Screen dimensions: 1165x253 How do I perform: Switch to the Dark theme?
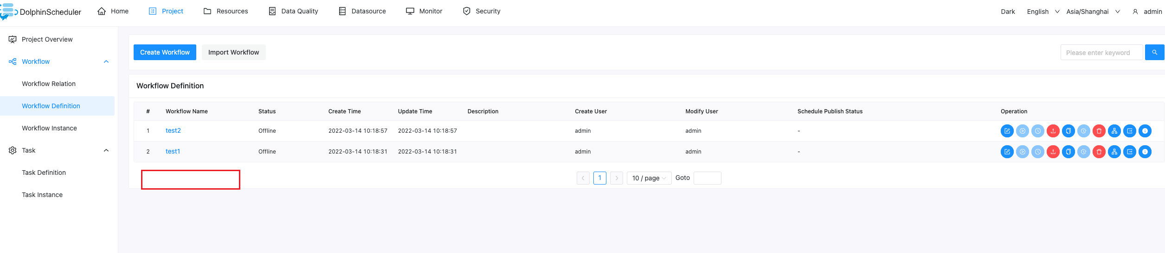click(x=1008, y=12)
